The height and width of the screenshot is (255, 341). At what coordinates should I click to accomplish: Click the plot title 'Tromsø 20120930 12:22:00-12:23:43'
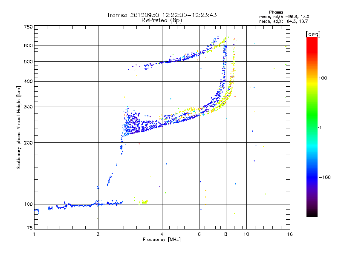[162, 15]
